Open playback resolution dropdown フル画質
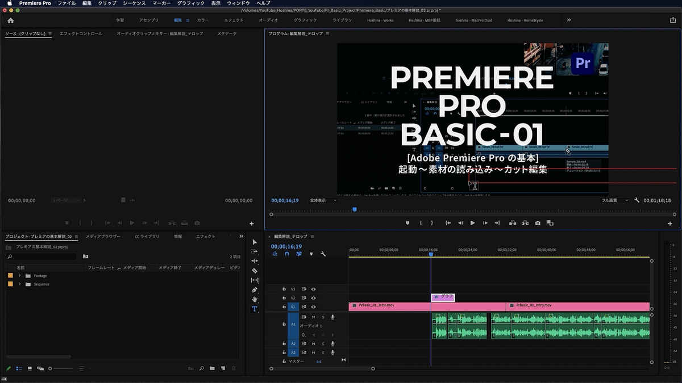The height and width of the screenshot is (383, 682). [616, 200]
